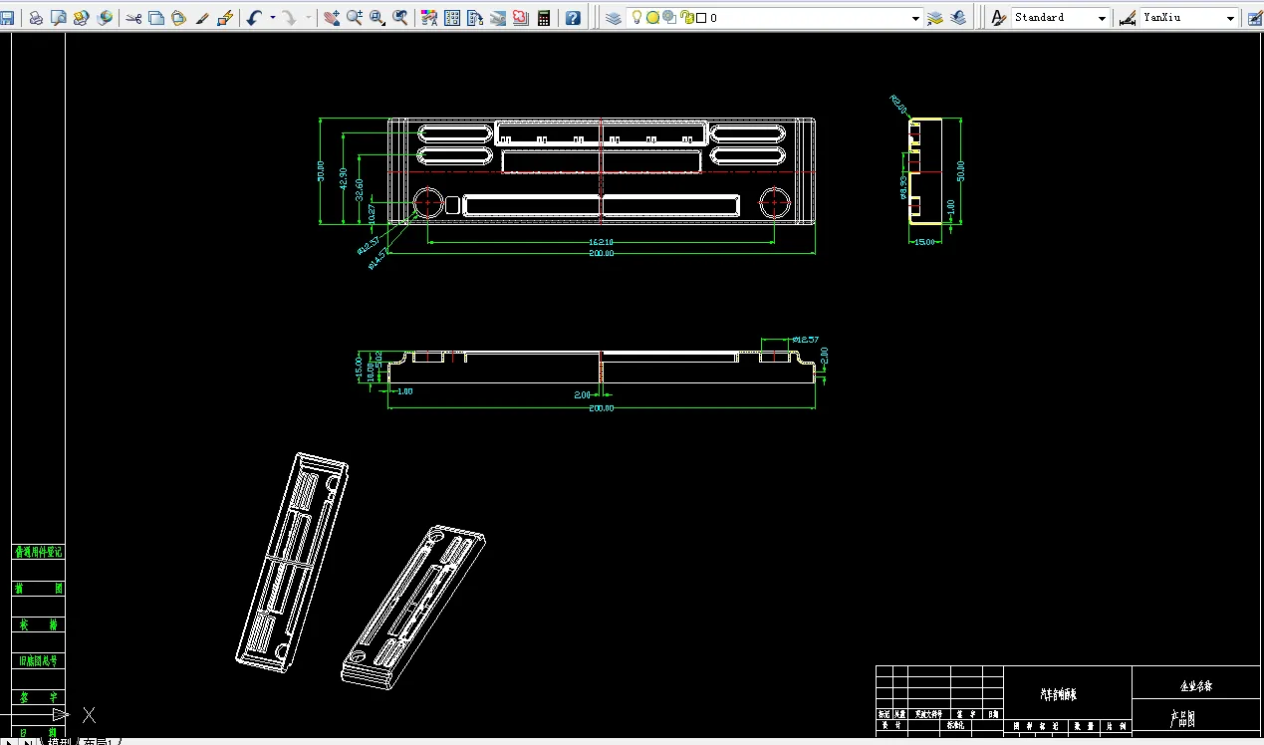Activate Zoom Realtime magnifier

(355, 18)
